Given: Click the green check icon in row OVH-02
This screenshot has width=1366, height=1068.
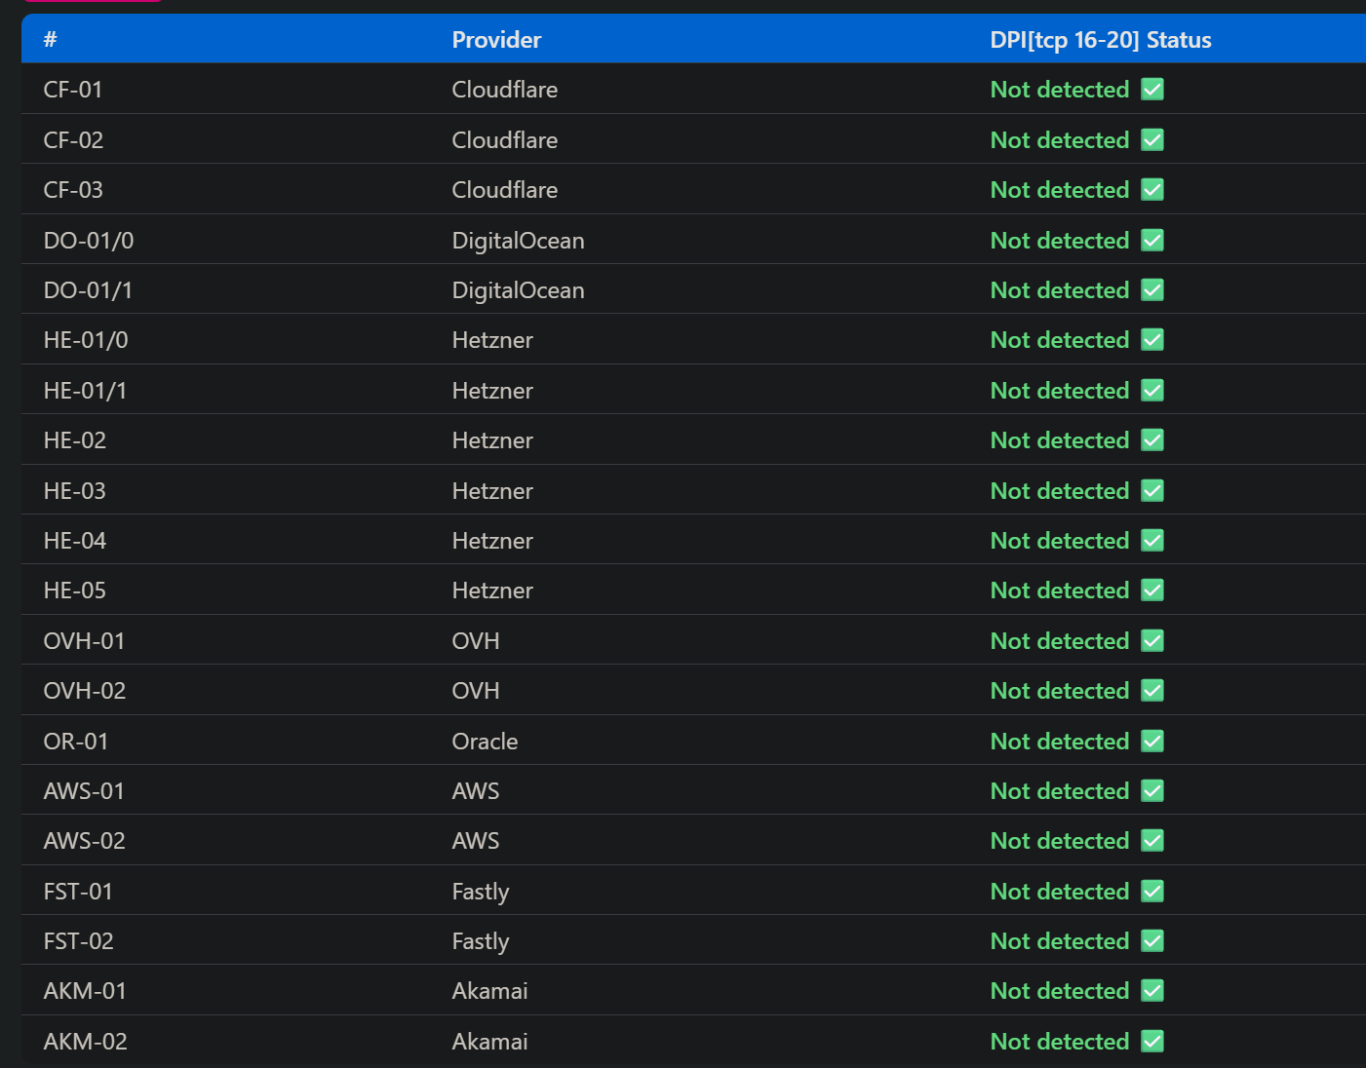Looking at the screenshot, I should tap(1152, 690).
